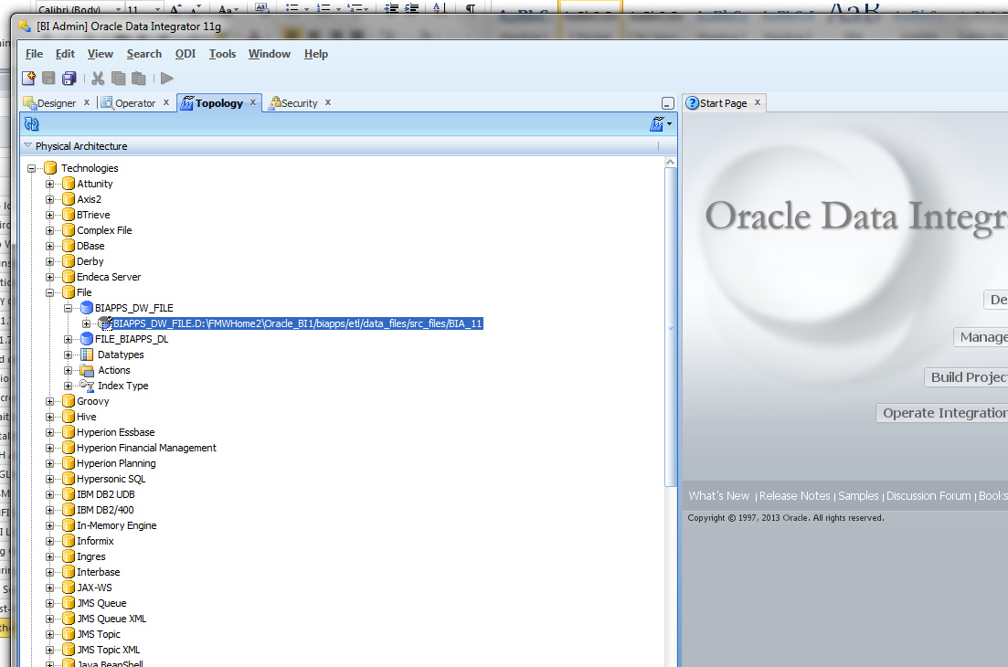The height and width of the screenshot is (667, 1008).
Task: Click the Cut scissors icon
Action: 98,79
